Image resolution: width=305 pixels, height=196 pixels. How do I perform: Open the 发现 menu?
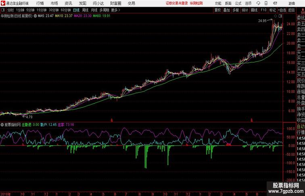(82, 3)
